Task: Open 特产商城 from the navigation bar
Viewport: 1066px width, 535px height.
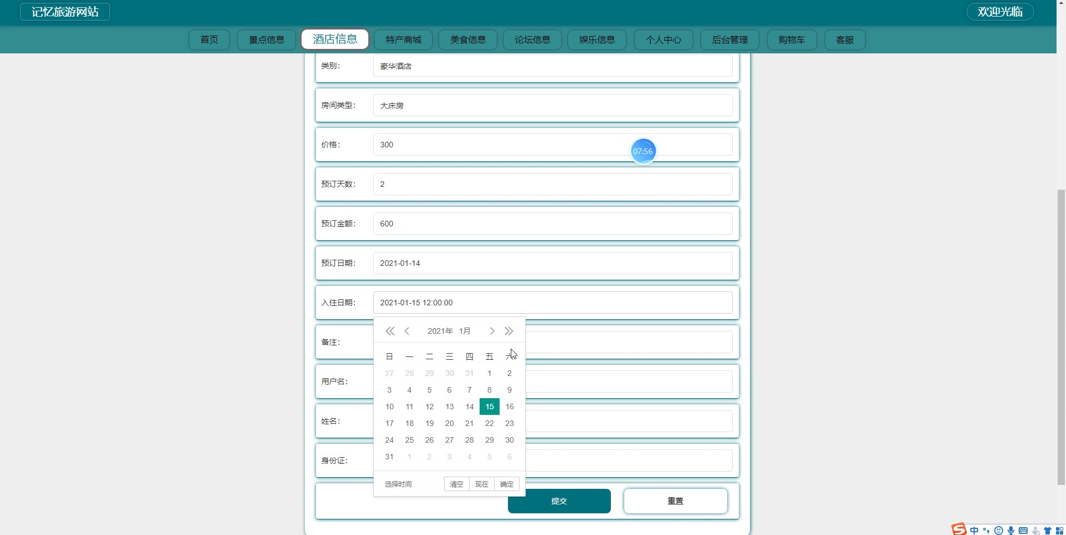Action: 403,39
